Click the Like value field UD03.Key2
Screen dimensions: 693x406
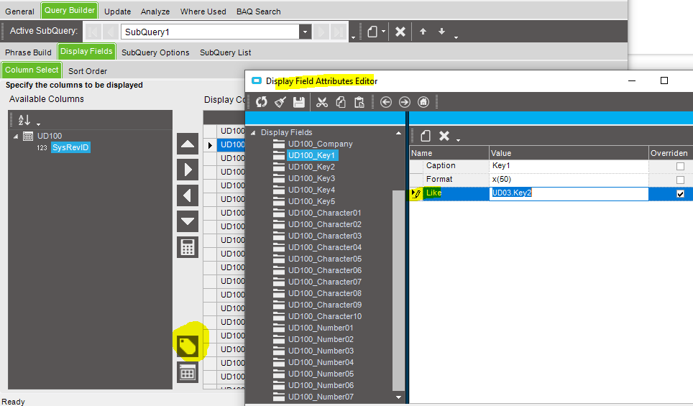click(x=569, y=193)
